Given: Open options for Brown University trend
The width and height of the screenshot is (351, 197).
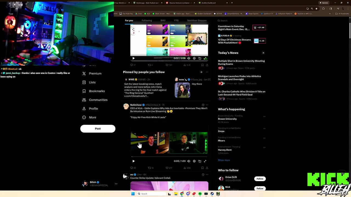Looking at the screenshot, I should [x=264, y=116].
